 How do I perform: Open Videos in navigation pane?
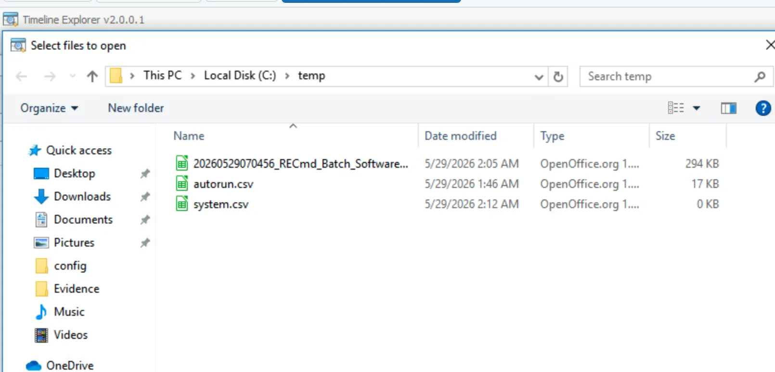71,335
